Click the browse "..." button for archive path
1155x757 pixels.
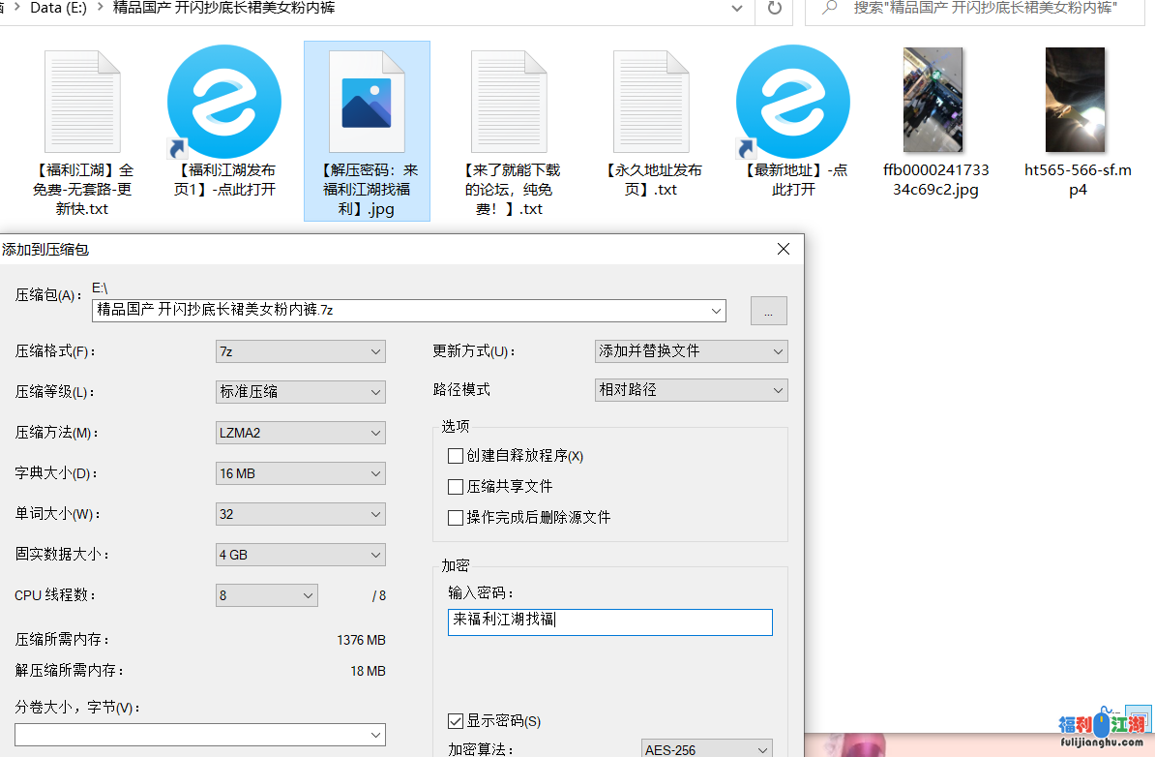click(x=768, y=311)
